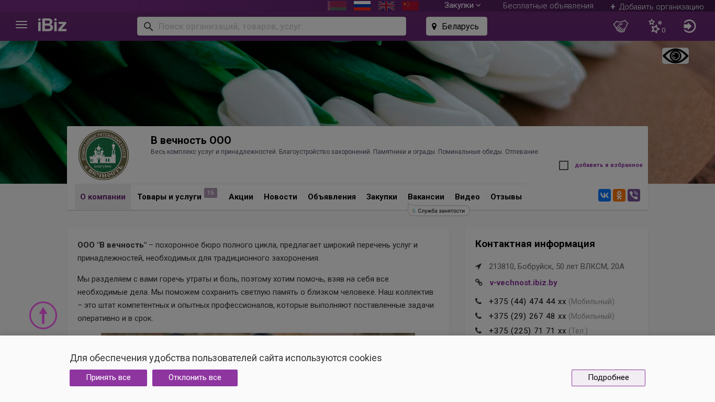Switch to the Видео tab
This screenshot has width=715, height=402.
click(467, 197)
